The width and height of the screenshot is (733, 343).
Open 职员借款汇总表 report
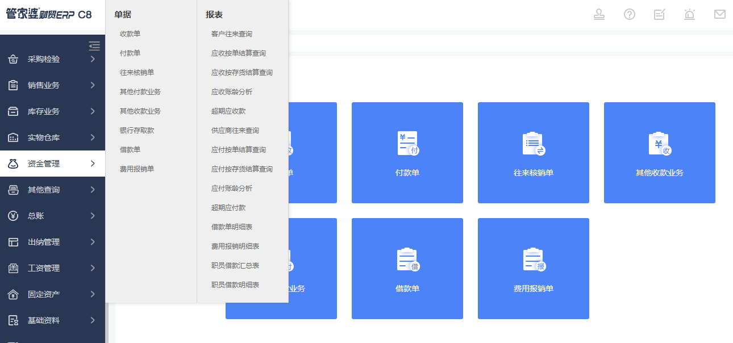235,266
